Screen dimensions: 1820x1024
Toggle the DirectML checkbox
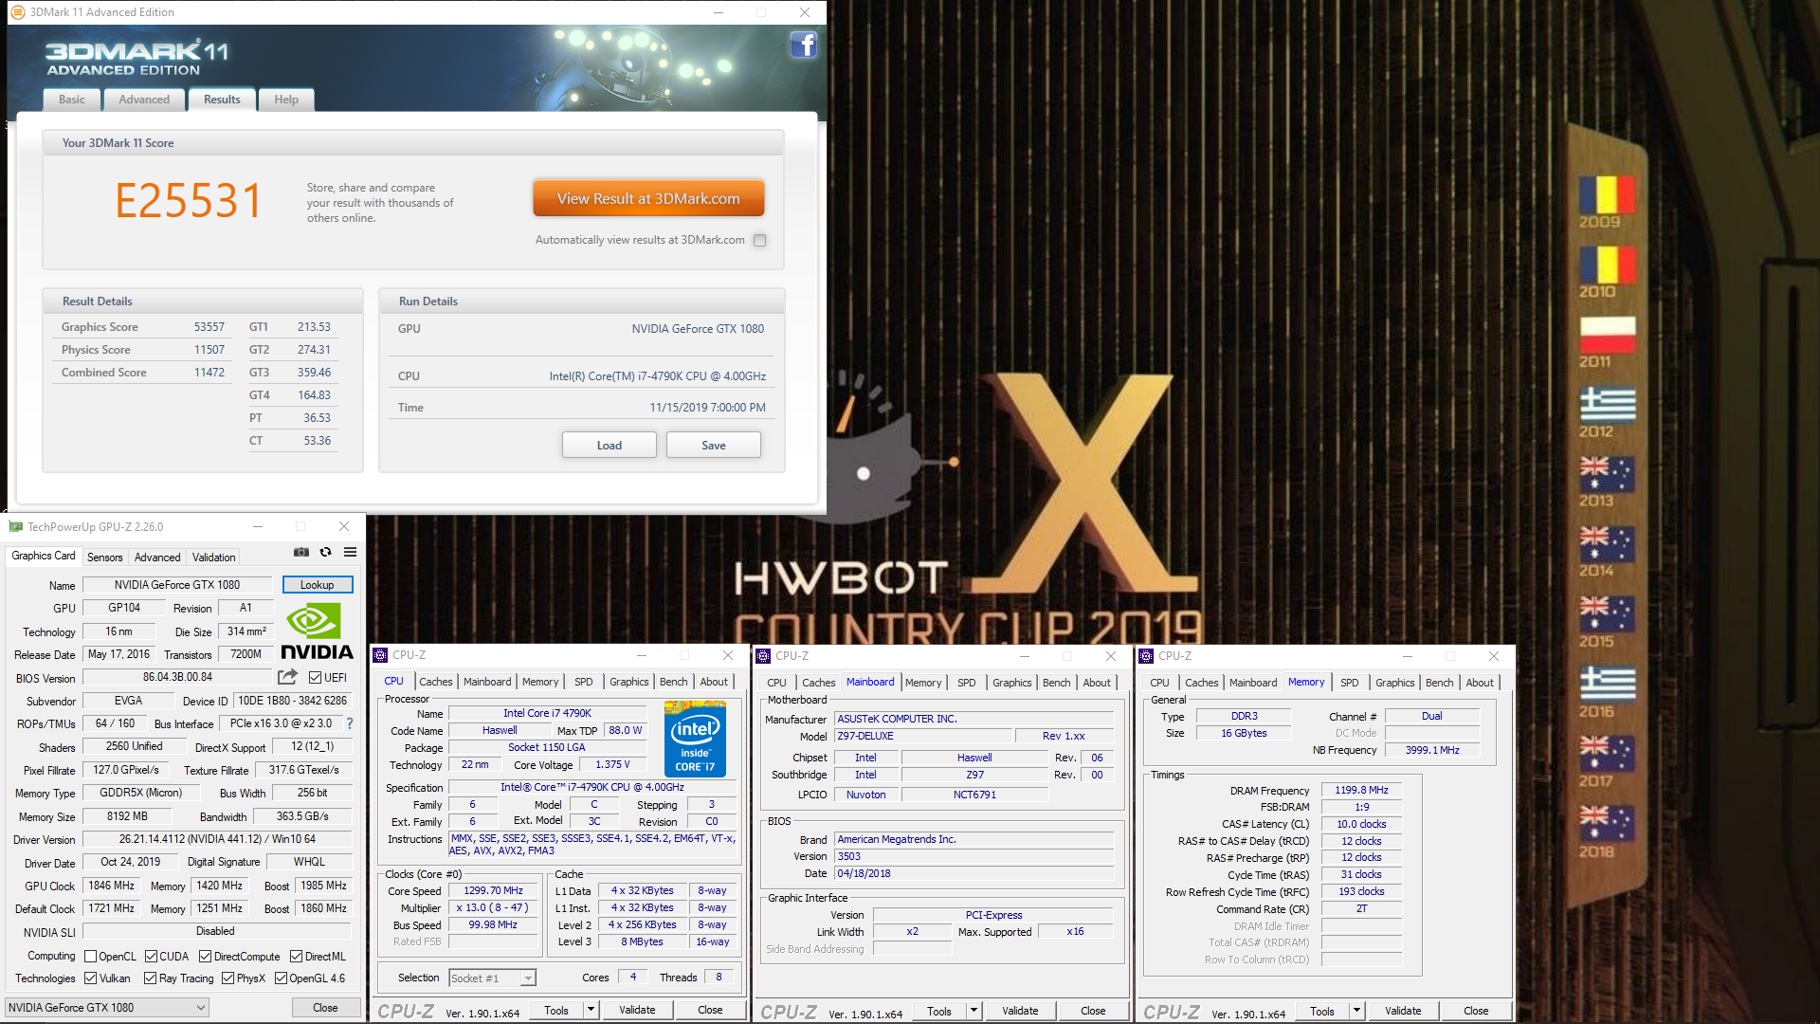point(297,957)
